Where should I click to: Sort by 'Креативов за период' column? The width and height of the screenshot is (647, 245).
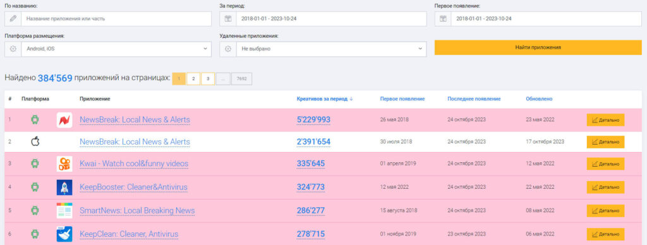coord(325,99)
